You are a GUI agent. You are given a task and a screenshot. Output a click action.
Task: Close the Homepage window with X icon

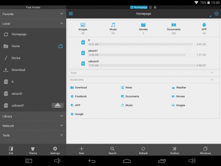(x=217, y=14)
